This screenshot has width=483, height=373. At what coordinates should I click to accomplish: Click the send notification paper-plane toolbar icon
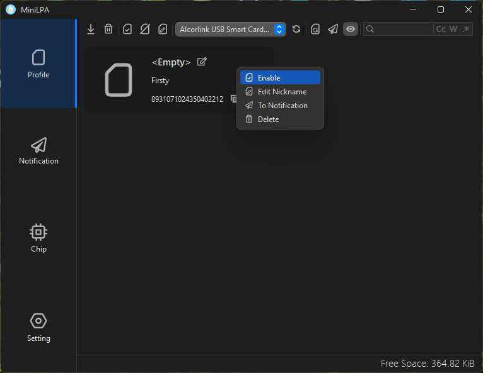click(x=333, y=29)
